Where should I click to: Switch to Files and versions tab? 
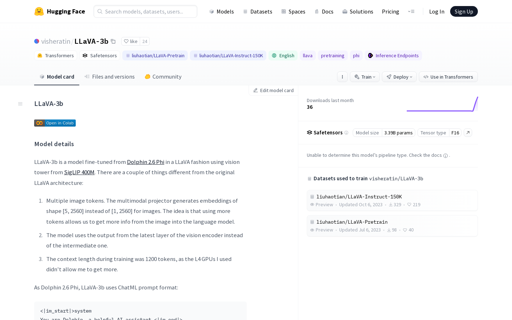pyautogui.click(x=110, y=77)
